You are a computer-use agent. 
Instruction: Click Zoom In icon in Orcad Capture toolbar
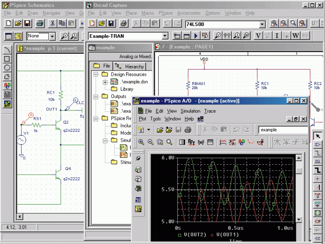click(274, 23)
